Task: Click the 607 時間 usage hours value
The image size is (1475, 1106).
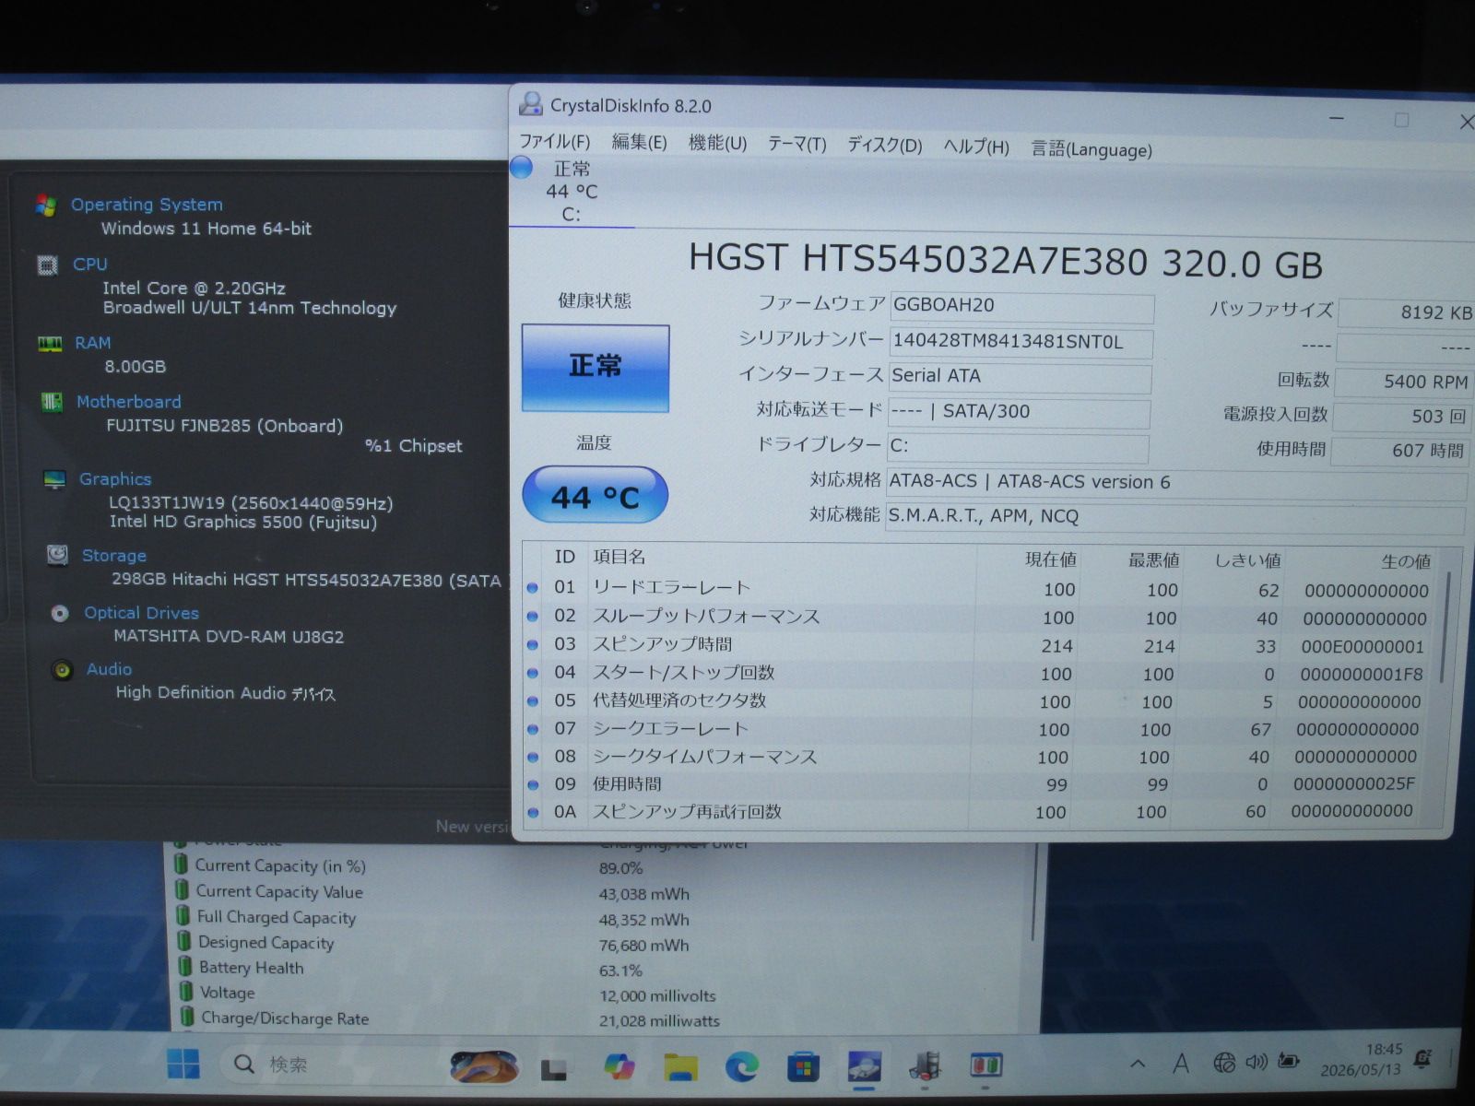Action: click(x=1399, y=451)
